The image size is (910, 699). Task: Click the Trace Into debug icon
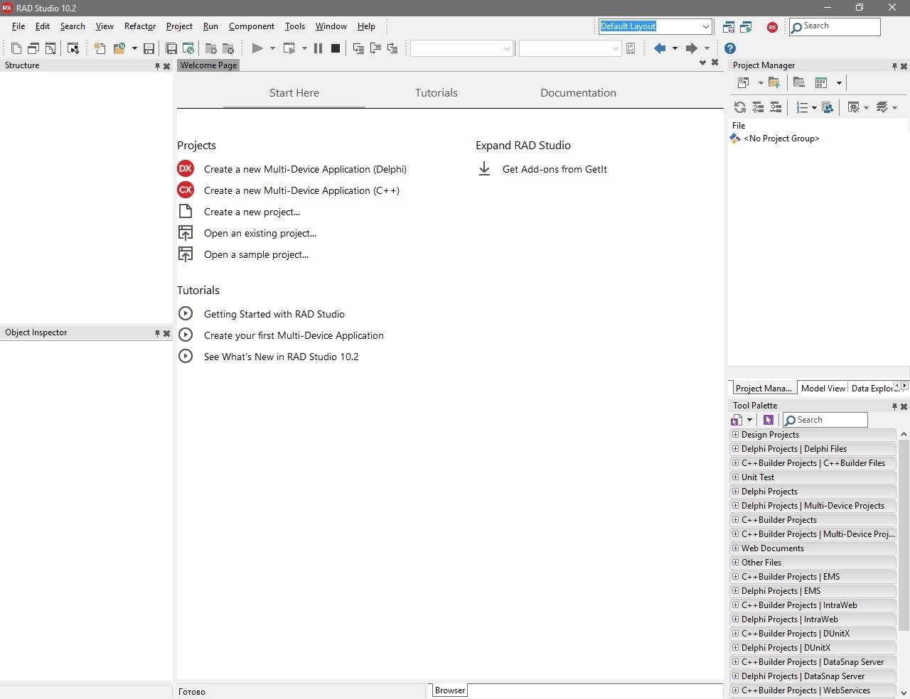coord(358,48)
